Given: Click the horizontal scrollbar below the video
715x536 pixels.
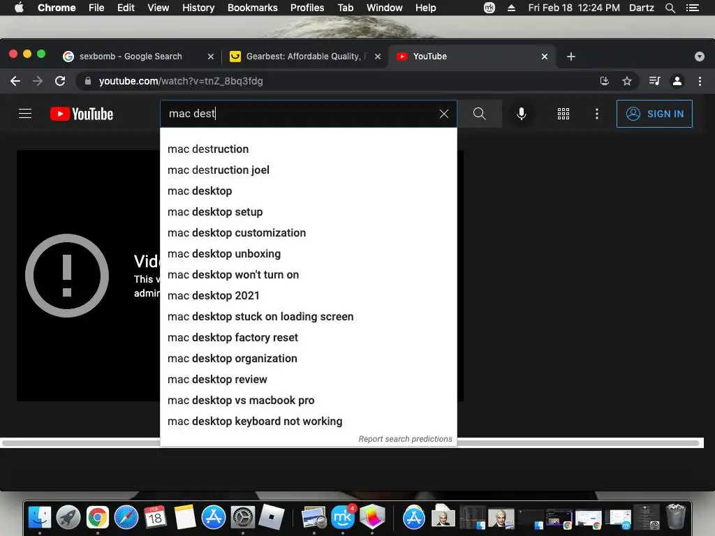Looking at the screenshot, I should 352,442.
